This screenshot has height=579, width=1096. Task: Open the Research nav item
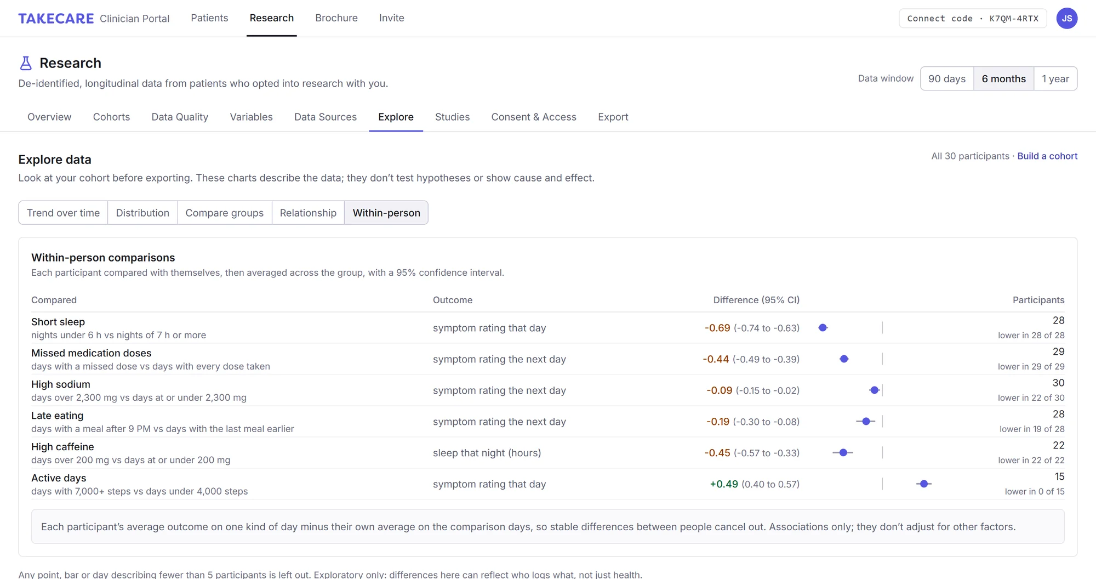coord(272,18)
